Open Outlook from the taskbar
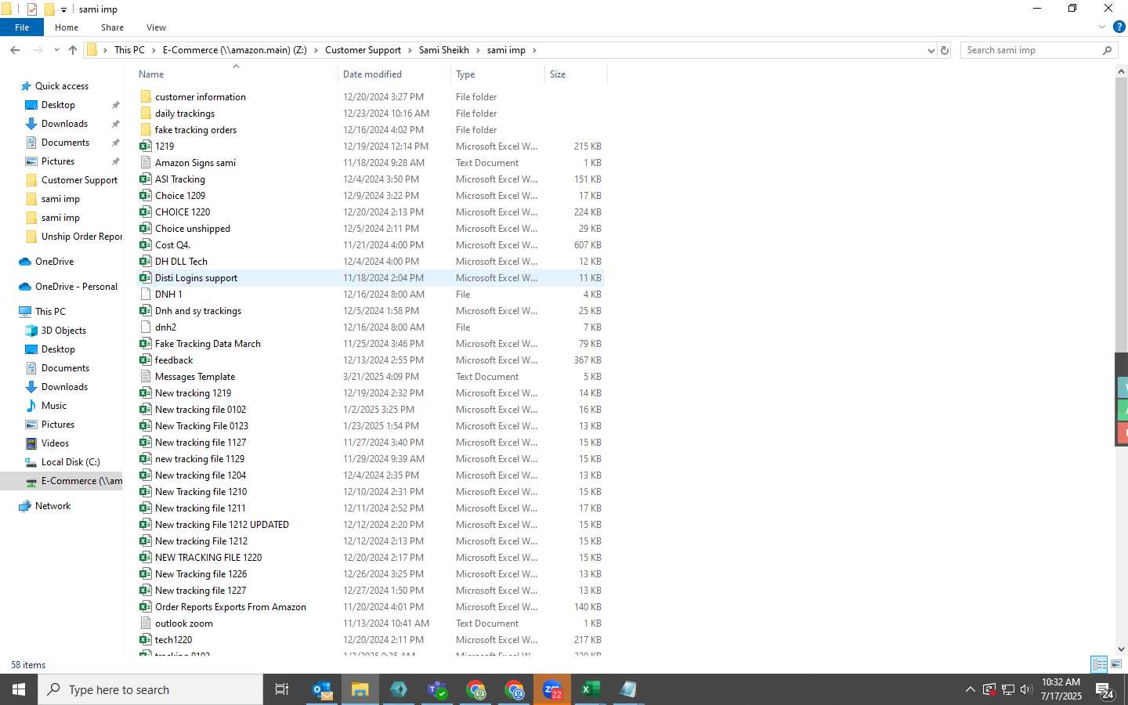Viewport: 1128px width, 705px height. [x=322, y=689]
